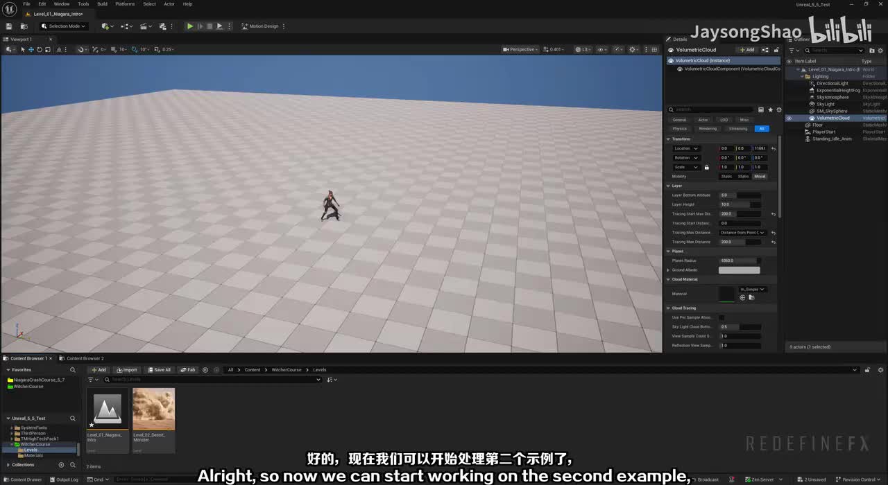Screen dimensions: 888x485
Task: Open the add-content cube plus icon
Action: click(x=107, y=26)
